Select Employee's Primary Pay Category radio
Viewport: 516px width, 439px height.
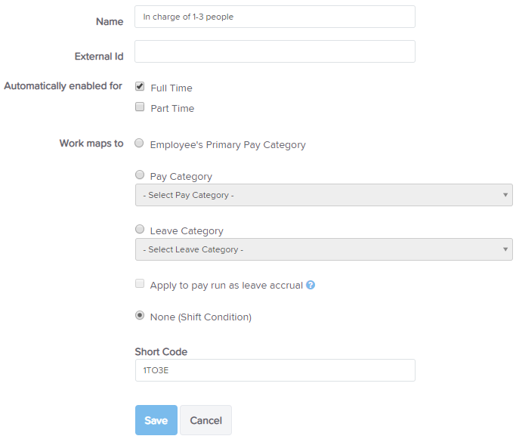pyautogui.click(x=139, y=143)
